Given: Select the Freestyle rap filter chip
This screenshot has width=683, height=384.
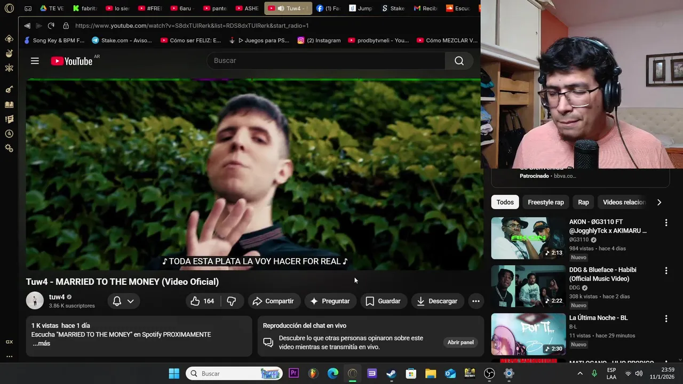Looking at the screenshot, I should pyautogui.click(x=545, y=202).
